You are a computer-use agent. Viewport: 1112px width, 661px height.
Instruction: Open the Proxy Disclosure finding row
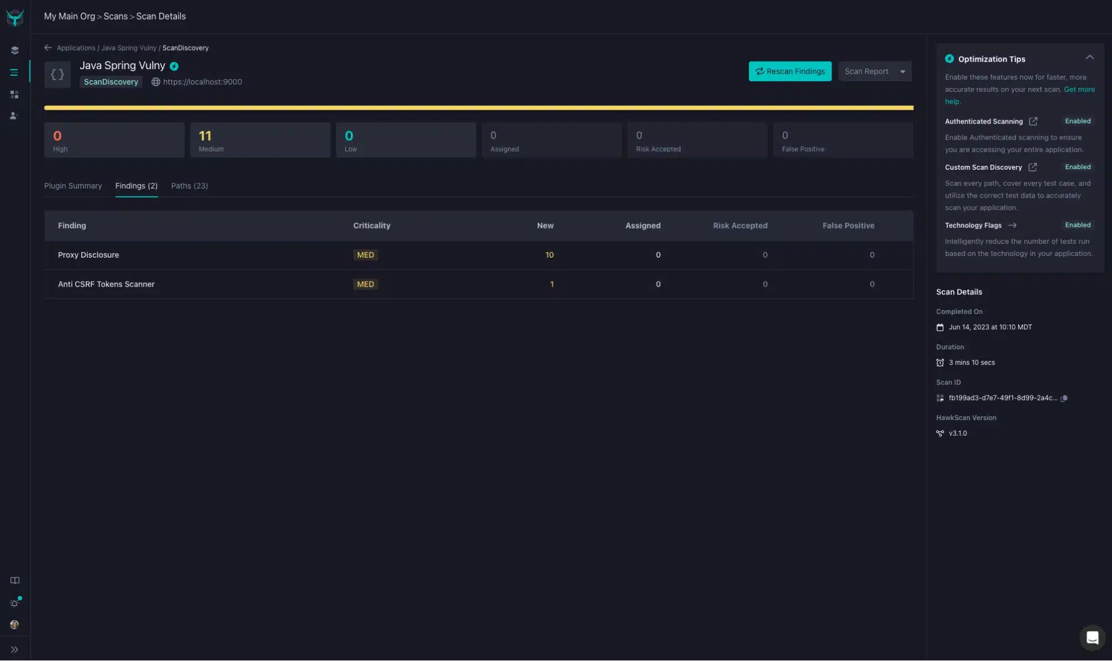pyautogui.click(x=478, y=255)
